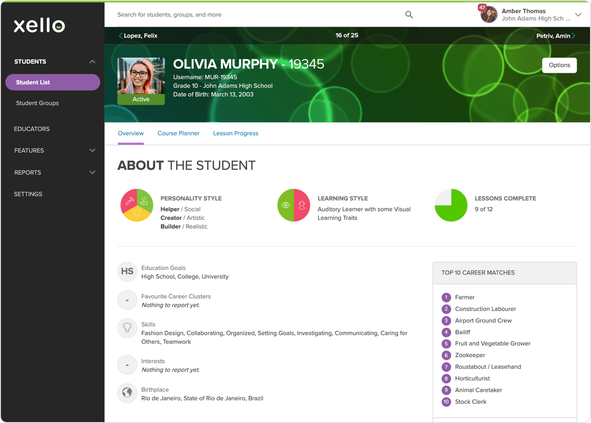Open the Personality Style pie icon
591x423 pixels.
[x=137, y=205]
